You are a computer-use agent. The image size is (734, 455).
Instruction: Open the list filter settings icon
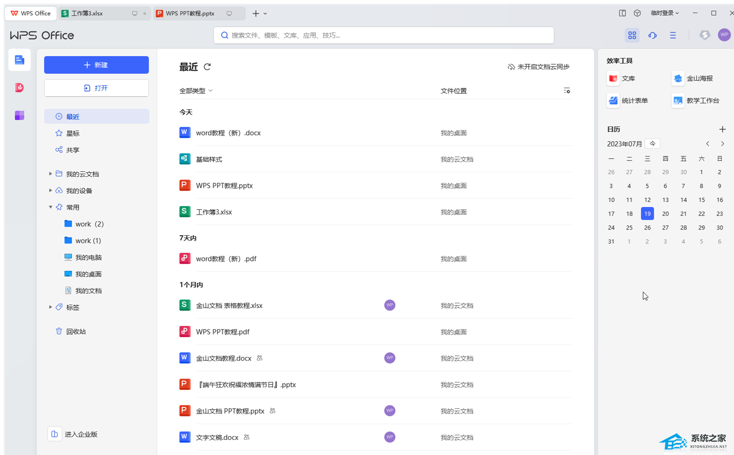coord(567,91)
